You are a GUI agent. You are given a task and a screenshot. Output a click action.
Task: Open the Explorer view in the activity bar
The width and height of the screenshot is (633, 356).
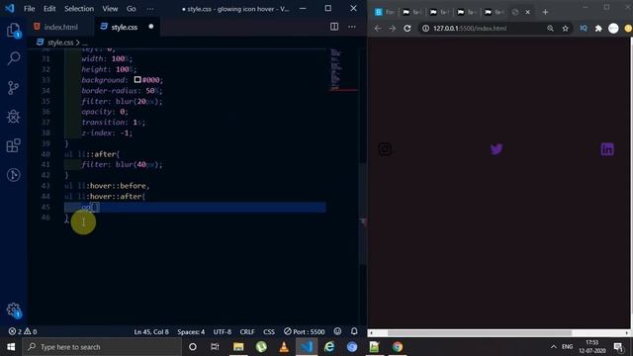coord(13,31)
